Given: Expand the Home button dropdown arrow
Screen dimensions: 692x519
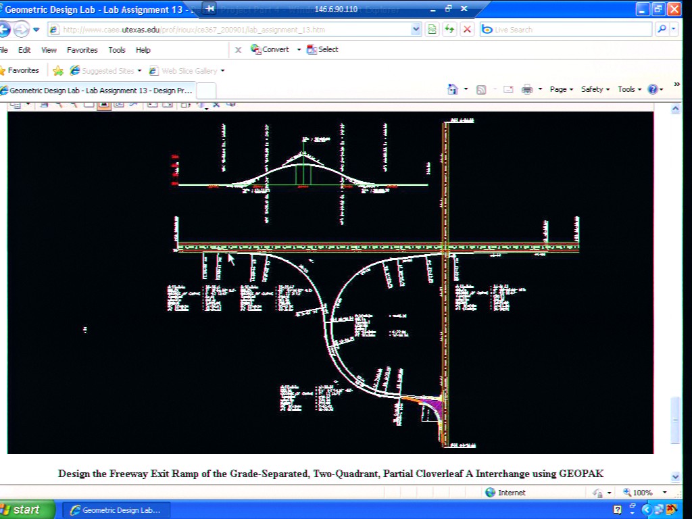Looking at the screenshot, I should (x=466, y=89).
